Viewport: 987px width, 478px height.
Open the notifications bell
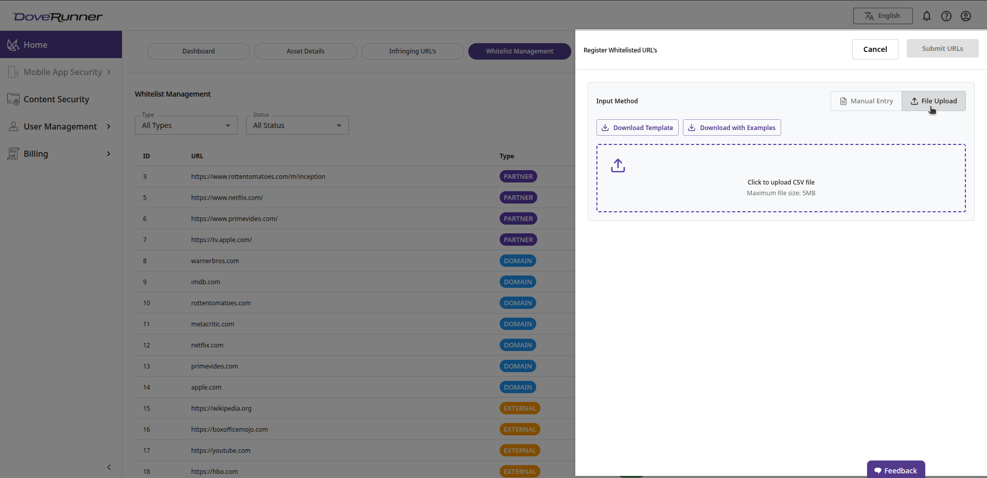coord(926,16)
